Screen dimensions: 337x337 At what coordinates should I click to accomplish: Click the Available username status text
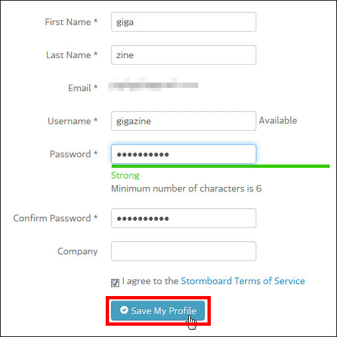click(x=278, y=120)
